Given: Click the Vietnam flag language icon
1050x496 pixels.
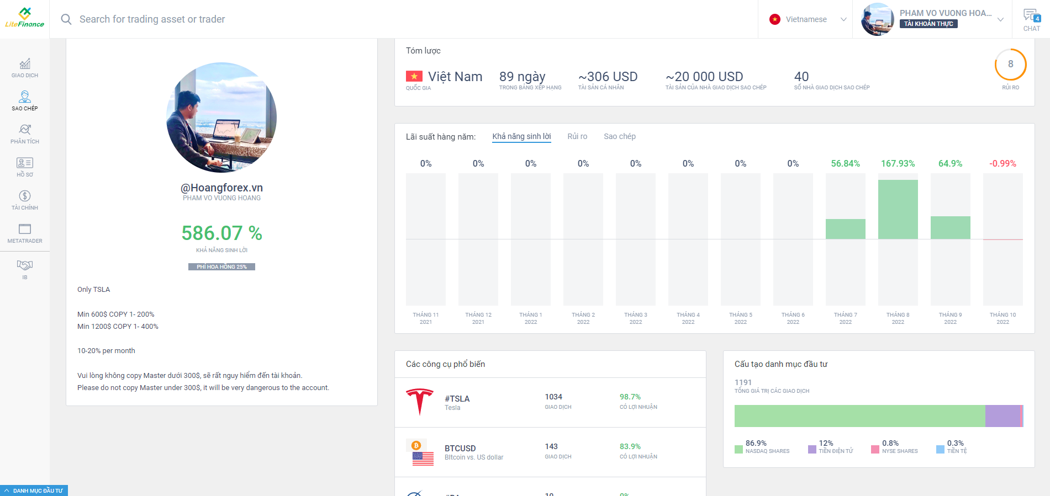Looking at the screenshot, I should click(775, 19).
